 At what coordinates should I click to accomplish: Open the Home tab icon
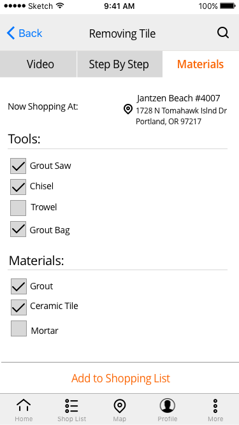(x=24, y=405)
